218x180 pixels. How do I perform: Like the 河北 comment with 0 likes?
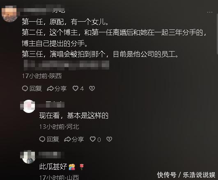[x=93, y=139]
